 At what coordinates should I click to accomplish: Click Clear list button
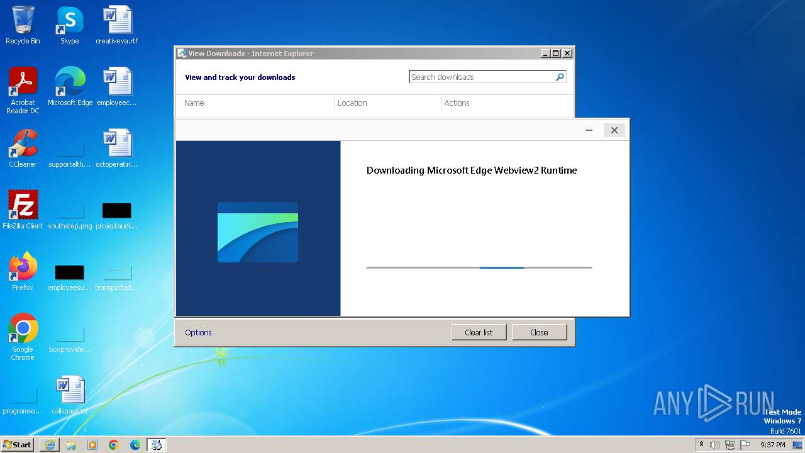click(479, 332)
